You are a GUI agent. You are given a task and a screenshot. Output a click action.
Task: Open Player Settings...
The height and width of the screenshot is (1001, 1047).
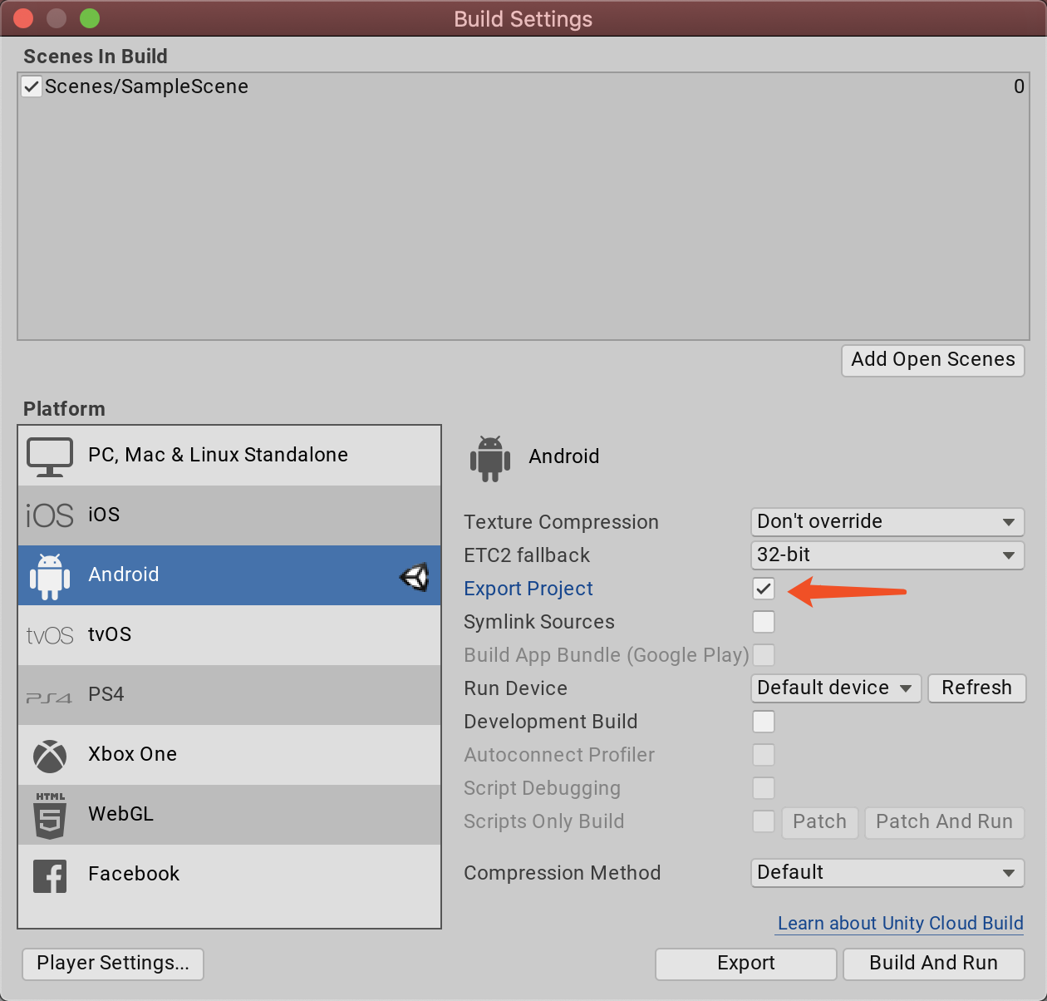click(113, 964)
